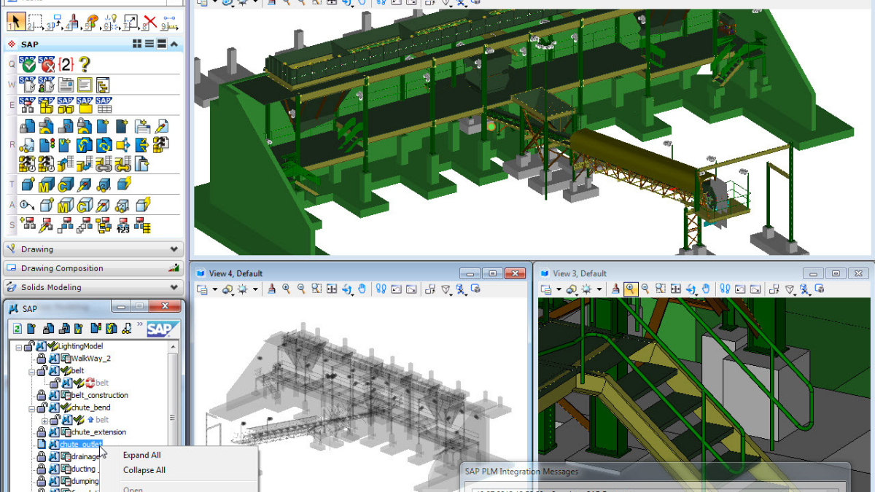This screenshot has width=875, height=492.
Task: Switch SAP task panel to list layout
Action: (149, 44)
